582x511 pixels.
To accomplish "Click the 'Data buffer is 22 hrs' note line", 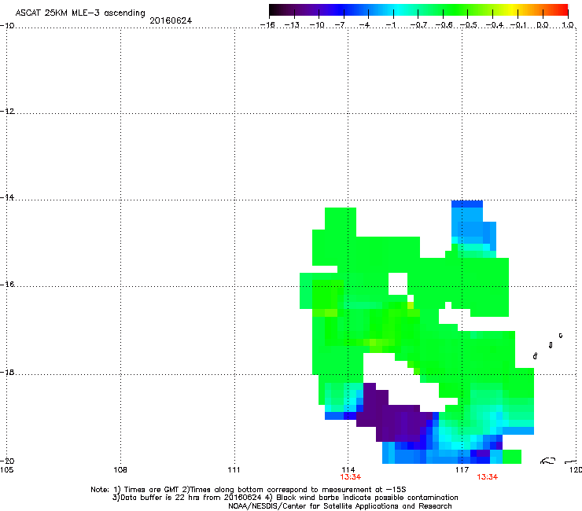I will (x=285, y=498).
